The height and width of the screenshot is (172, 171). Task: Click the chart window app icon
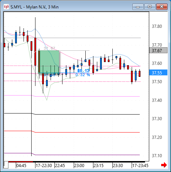(x=6, y=7)
